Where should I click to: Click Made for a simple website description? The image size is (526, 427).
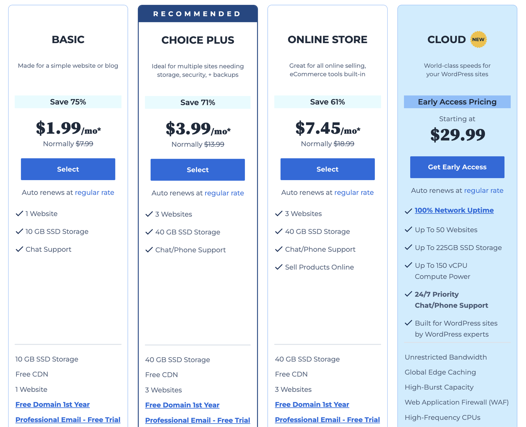(68, 66)
